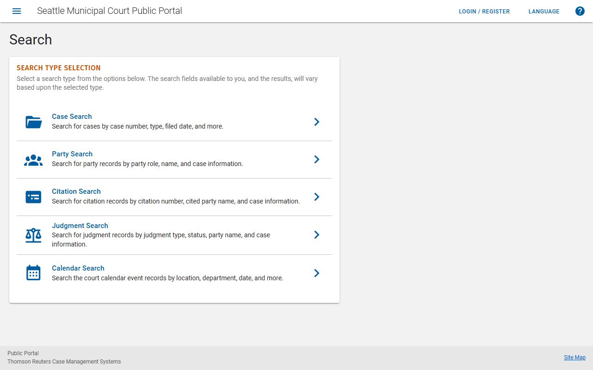Click the Search page heading
593x370 pixels.
31,40
